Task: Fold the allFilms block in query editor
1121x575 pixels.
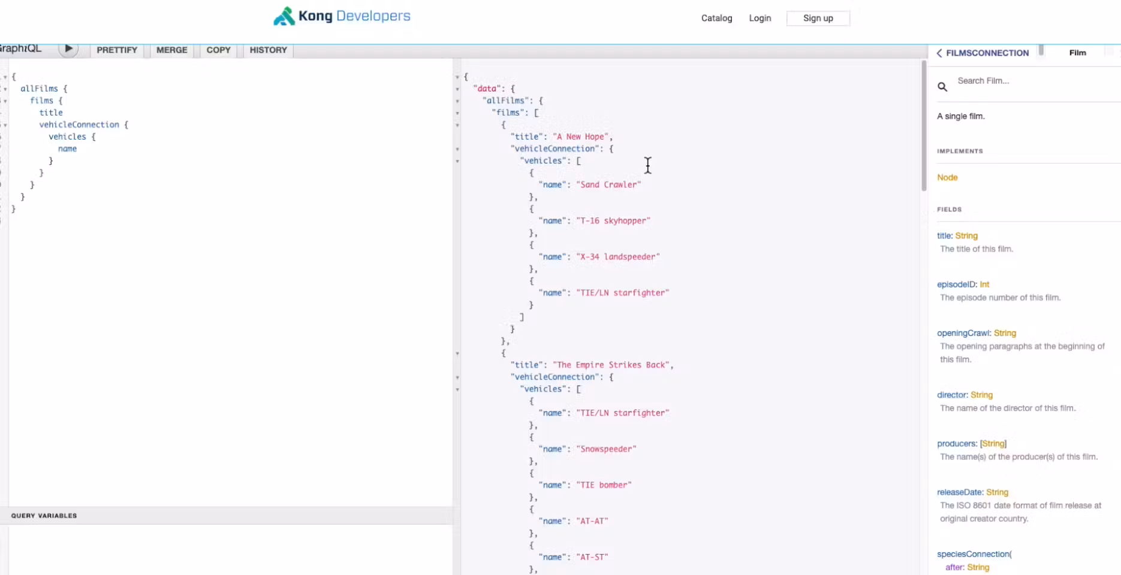Action: tap(5, 89)
